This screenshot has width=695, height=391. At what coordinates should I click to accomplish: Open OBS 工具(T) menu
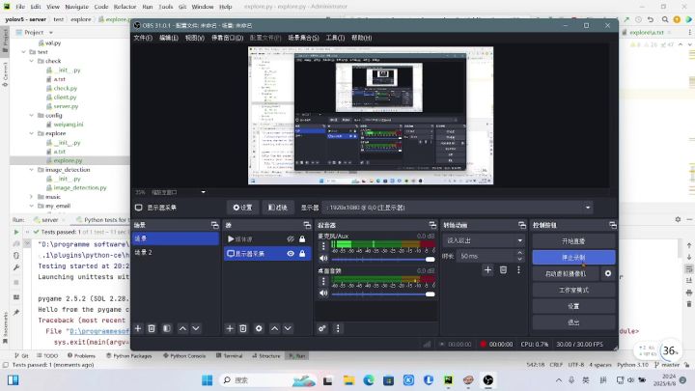pos(335,38)
